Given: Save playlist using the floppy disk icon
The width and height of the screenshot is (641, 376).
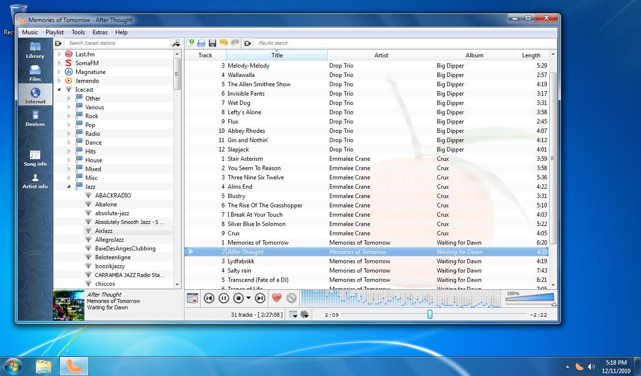Looking at the screenshot, I should pos(213,43).
